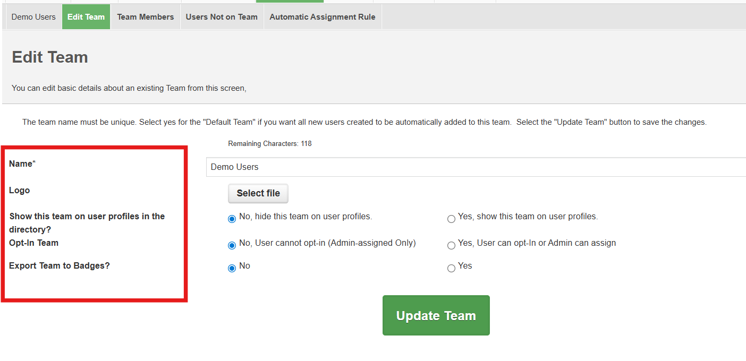Viewport: 746px width, 361px height.
Task: Open the Demo Users tab
Action: pyautogui.click(x=33, y=17)
